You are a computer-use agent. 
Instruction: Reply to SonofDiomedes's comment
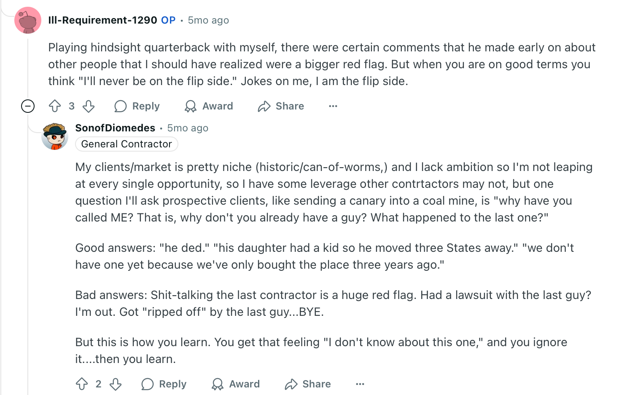click(x=164, y=384)
